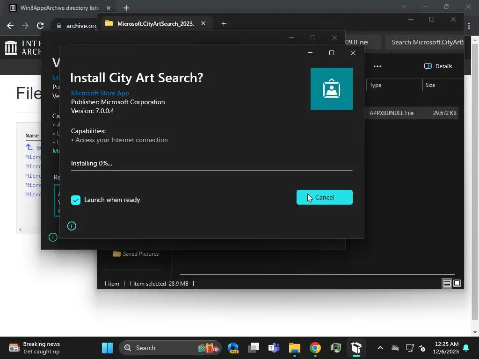Go back in Chrome
Screen dimensions: 479x359
pos(10,26)
